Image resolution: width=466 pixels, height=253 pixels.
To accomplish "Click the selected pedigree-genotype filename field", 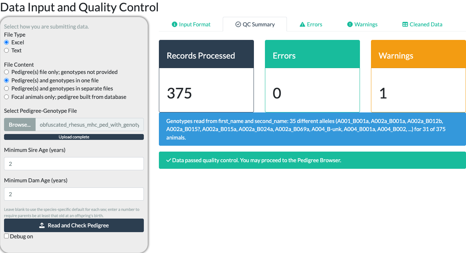I will [90, 124].
